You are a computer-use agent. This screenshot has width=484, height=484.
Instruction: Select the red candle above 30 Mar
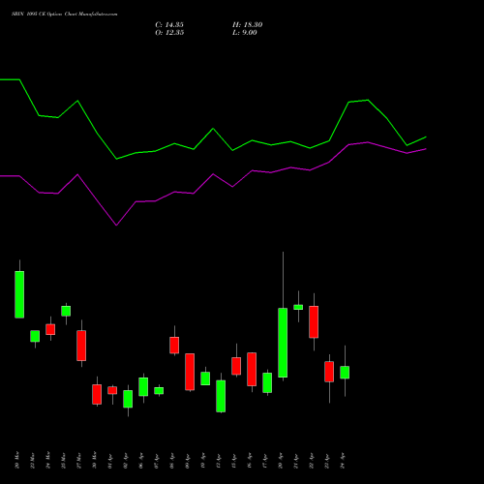click(x=97, y=394)
